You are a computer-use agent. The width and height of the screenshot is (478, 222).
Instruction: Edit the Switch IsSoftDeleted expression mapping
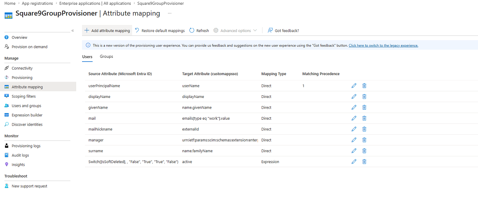tap(354, 161)
